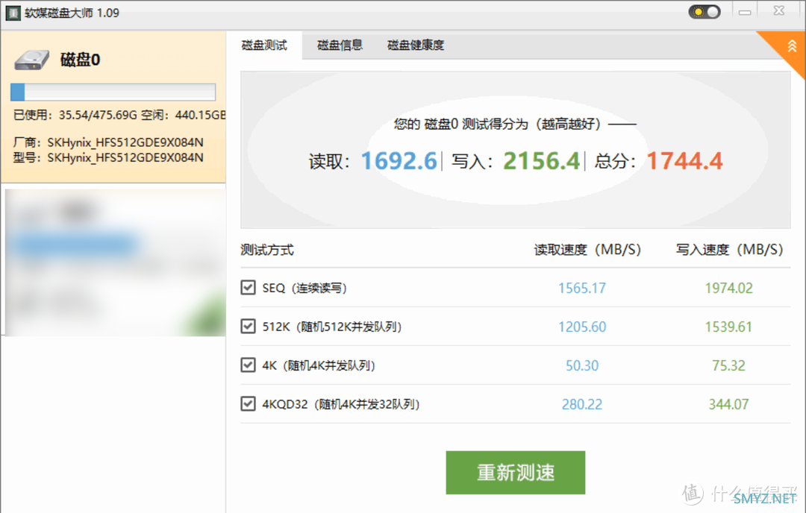Click the 2156.4 write score value
Image resolution: width=806 pixels, height=513 pixels.
(x=541, y=160)
